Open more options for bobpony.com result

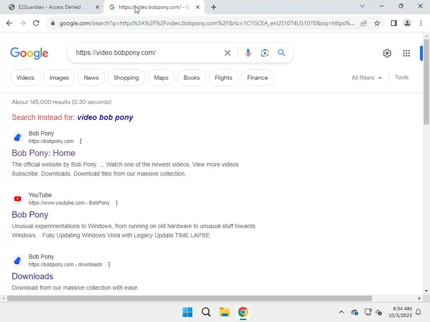(x=80, y=141)
